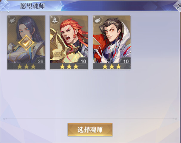The width and height of the screenshot is (181, 143).
Task: Click the pagoda class icon on red-haired warrior card
Action: tap(55, 20)
